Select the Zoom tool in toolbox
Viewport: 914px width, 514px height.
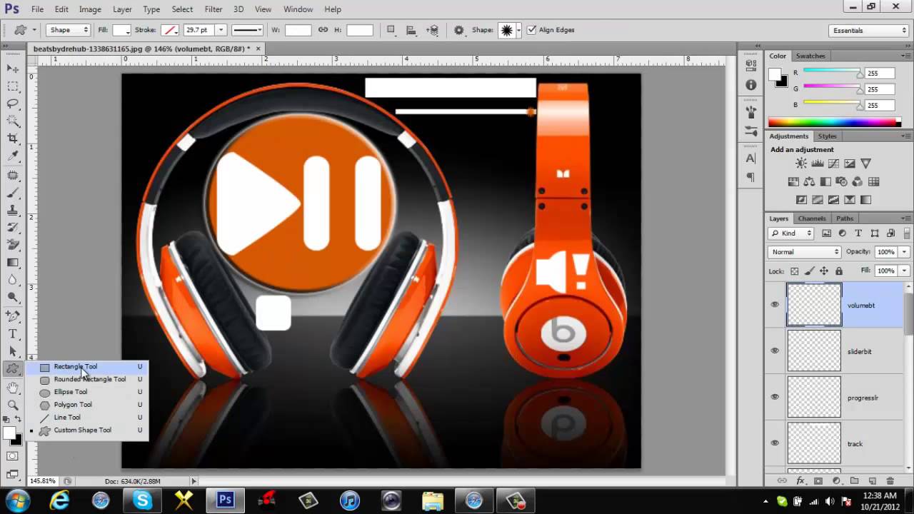coord(13,405)
